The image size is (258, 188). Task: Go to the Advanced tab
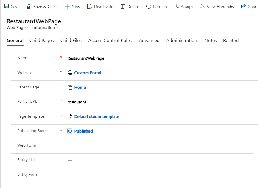pos(149,41)
